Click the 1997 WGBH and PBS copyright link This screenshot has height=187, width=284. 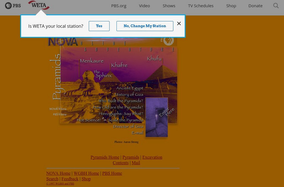tap(60, 183)
